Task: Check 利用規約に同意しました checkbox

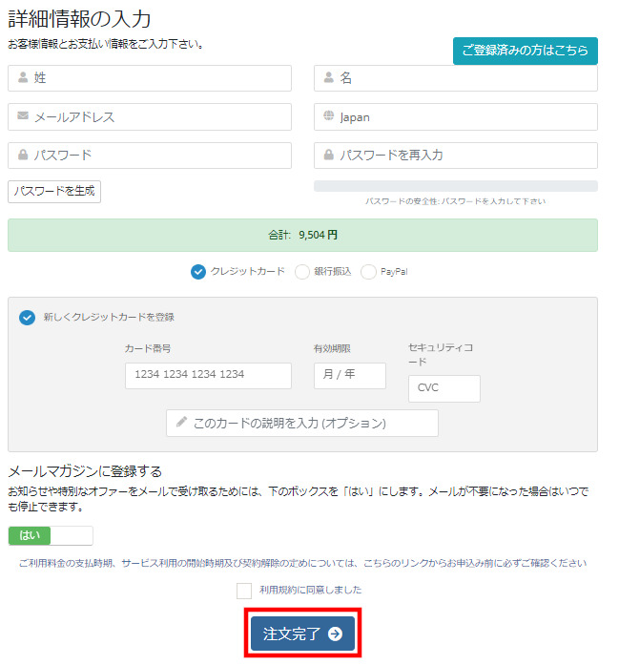Action: pyautogui.click(x=244, y=591)
